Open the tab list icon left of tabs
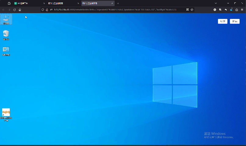Image resolution: width=246 pixels, height=146 pixels. [x=9, y=3]
